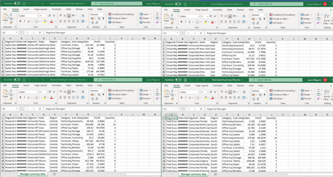This screenshot has width=333, height=177.
Task: Click Insert Function fx in the Roxanne Rodriguez window
Action: (x=40, y=108)
